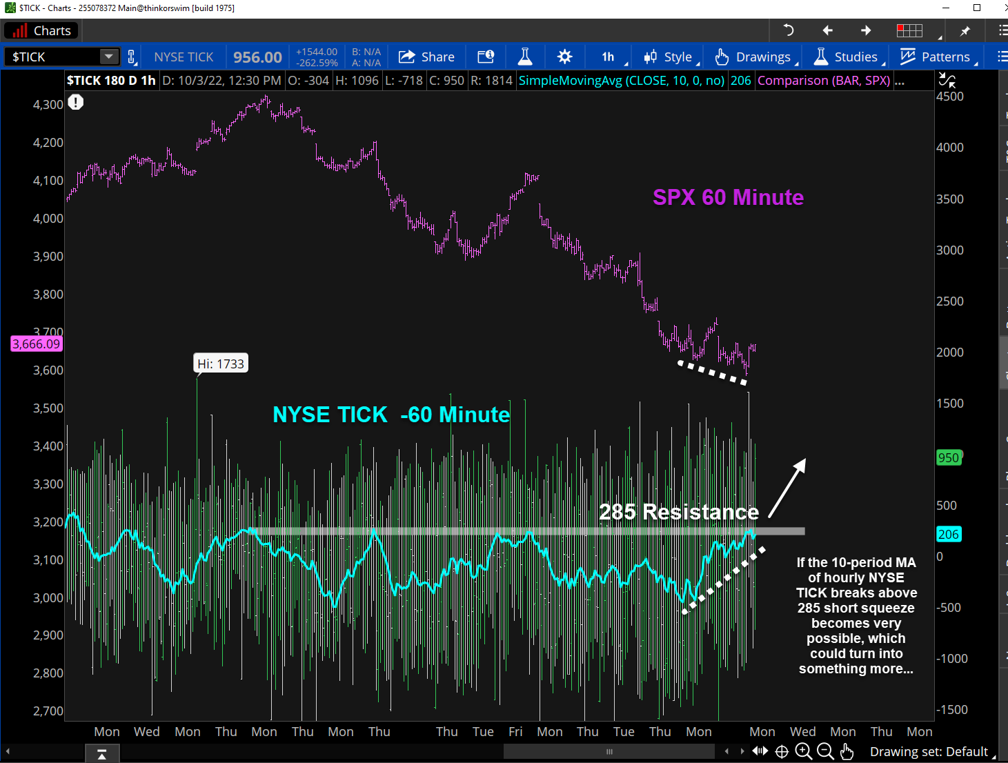
Task: Open the $TICK symbol dropdown
Action: [x=108, y=57]
